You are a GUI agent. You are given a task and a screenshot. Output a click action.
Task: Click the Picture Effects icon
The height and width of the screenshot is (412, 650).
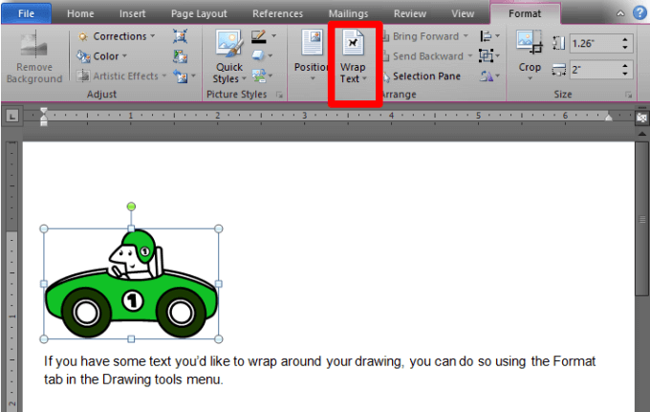tap(261, 55)
